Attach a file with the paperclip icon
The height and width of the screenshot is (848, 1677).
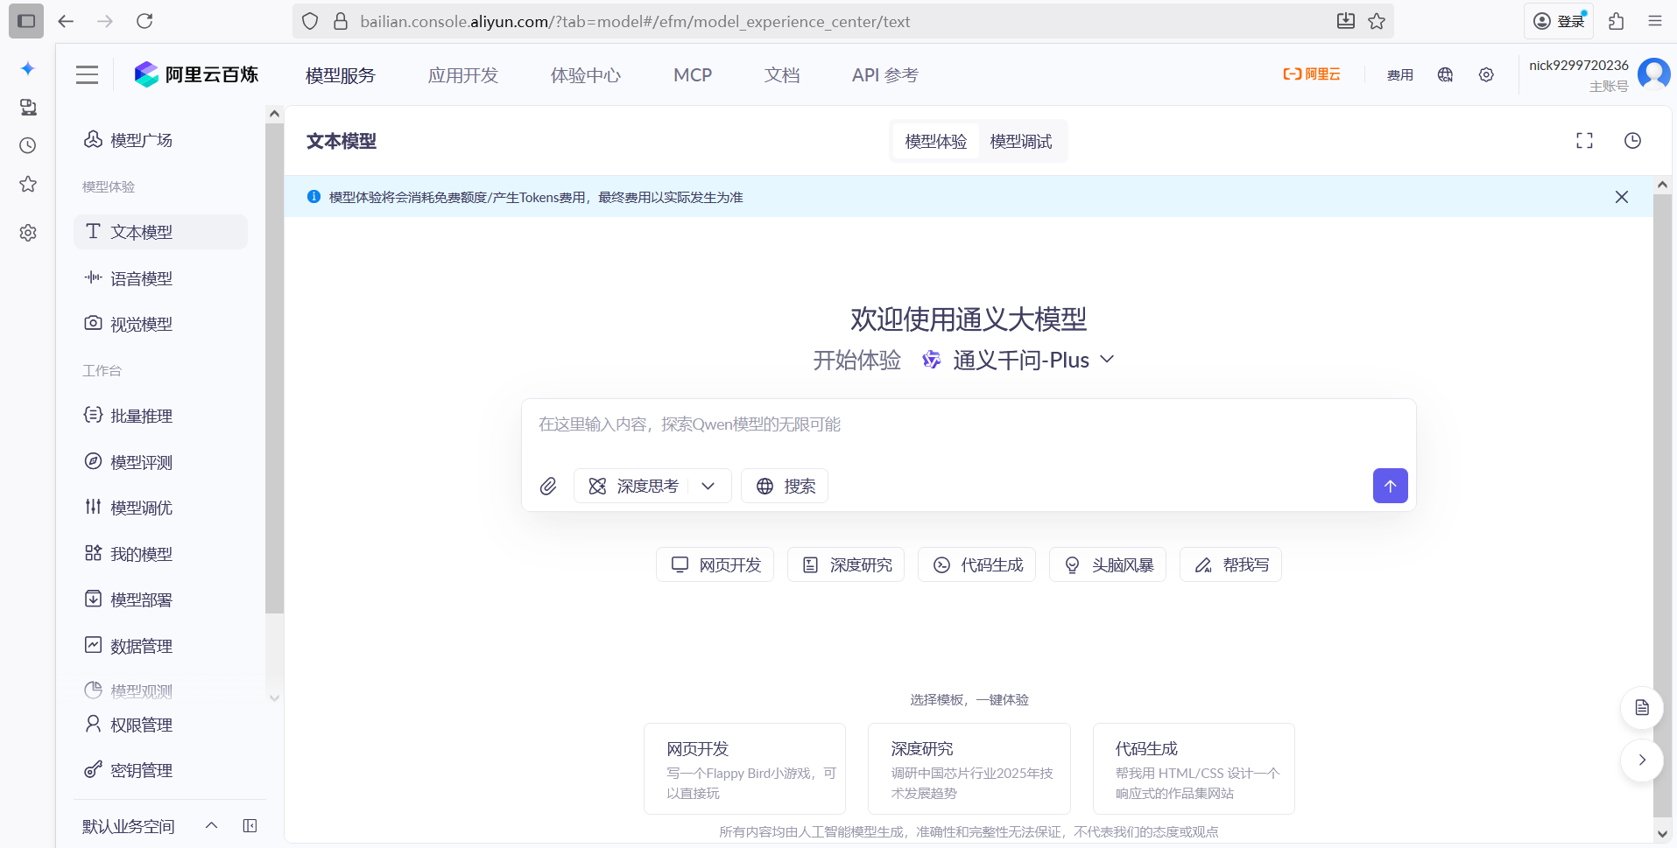point(548,486)
